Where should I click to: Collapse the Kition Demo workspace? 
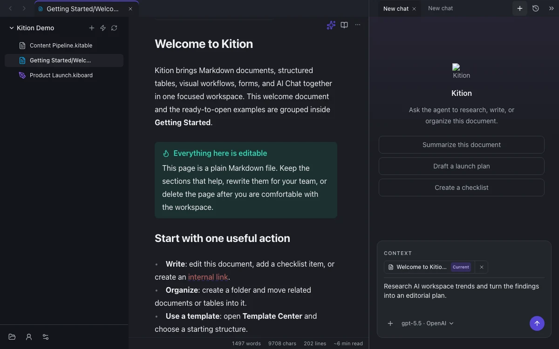12,28
